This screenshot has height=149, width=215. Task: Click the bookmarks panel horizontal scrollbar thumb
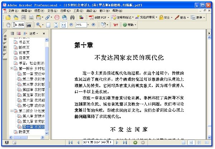[20, 137]
